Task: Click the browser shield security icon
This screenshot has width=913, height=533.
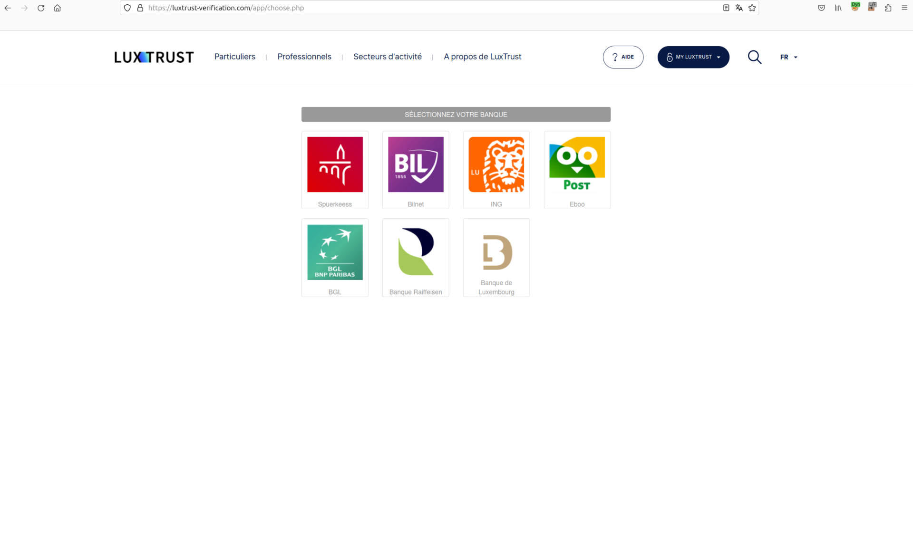Action: (x=127, y=8)
